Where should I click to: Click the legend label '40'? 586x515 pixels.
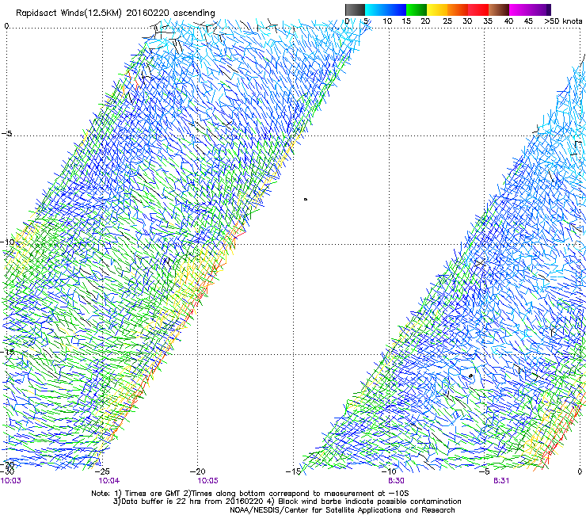coord(508,21)
